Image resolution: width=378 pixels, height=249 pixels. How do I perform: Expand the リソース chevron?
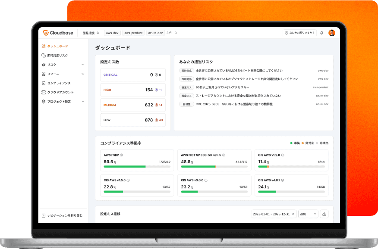(x=83, y=74)
